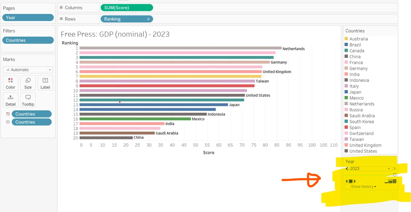Go to the next year page arrow
This screenshot has width=411, height=212.
coord(395,169)
